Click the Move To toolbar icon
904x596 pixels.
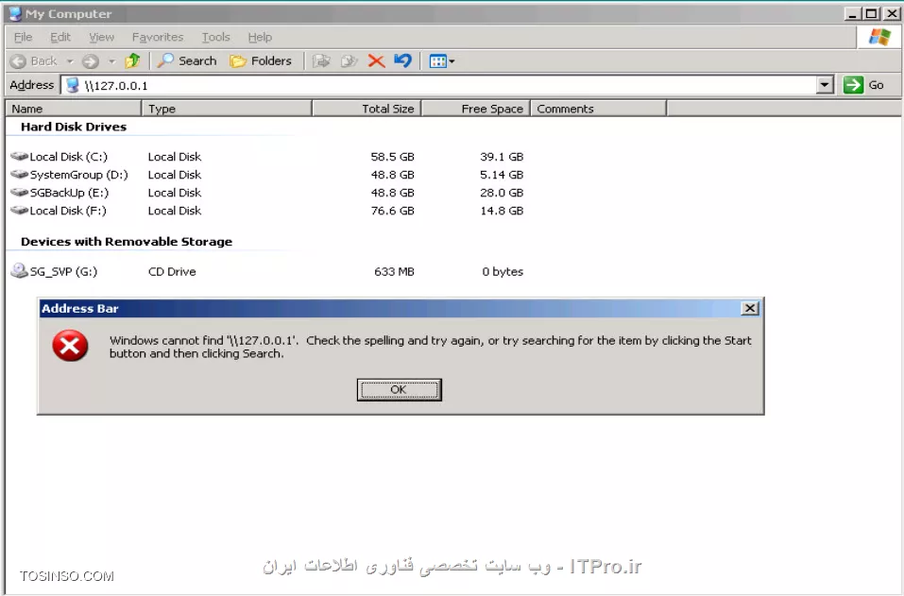[x=321, y=60]
